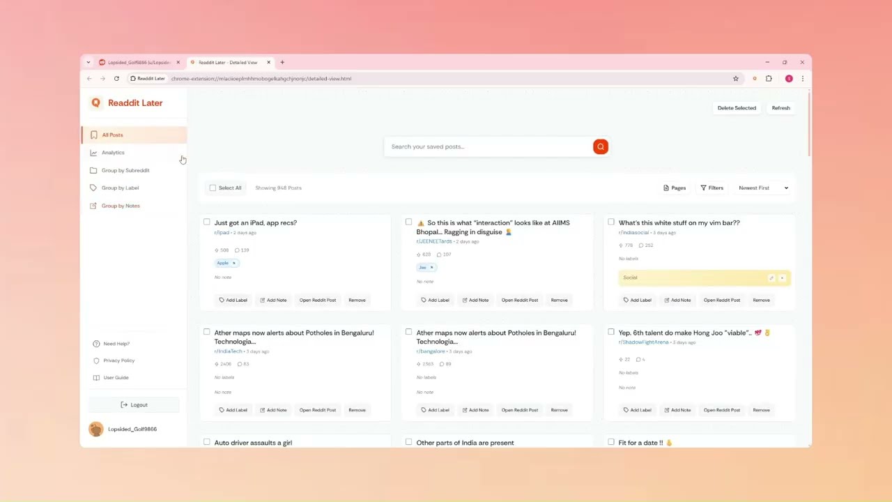Remove the Jee label with its x
892x502 pixels.
click(x=431, y=268)
